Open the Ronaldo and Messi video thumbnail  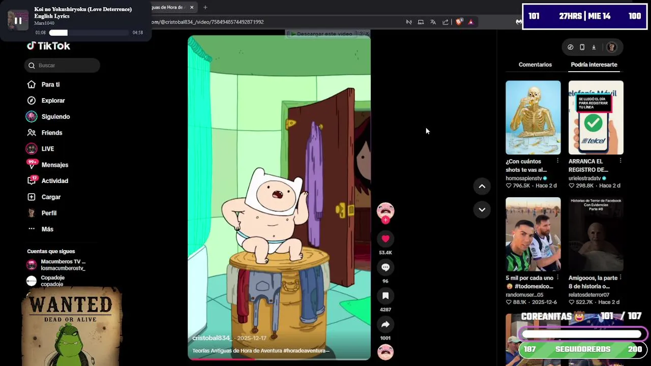point(533,234)
